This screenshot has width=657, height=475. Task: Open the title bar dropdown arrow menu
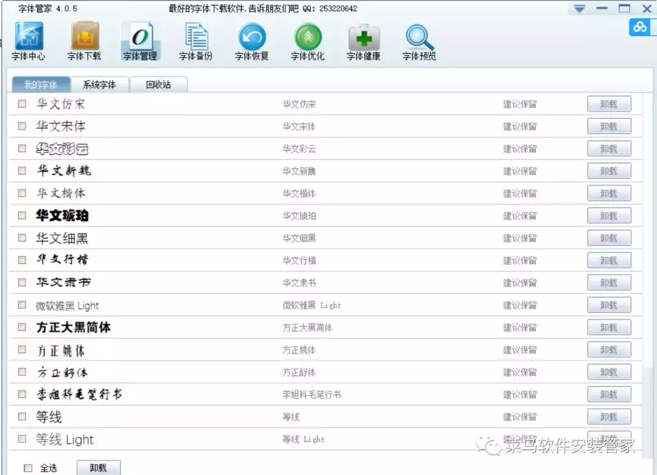[x=579, y=8]
